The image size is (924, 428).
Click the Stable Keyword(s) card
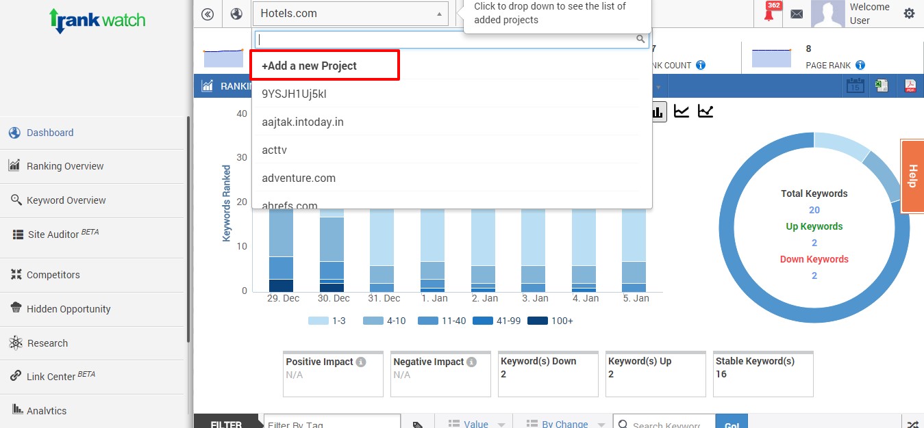click(x=763, y=374)
